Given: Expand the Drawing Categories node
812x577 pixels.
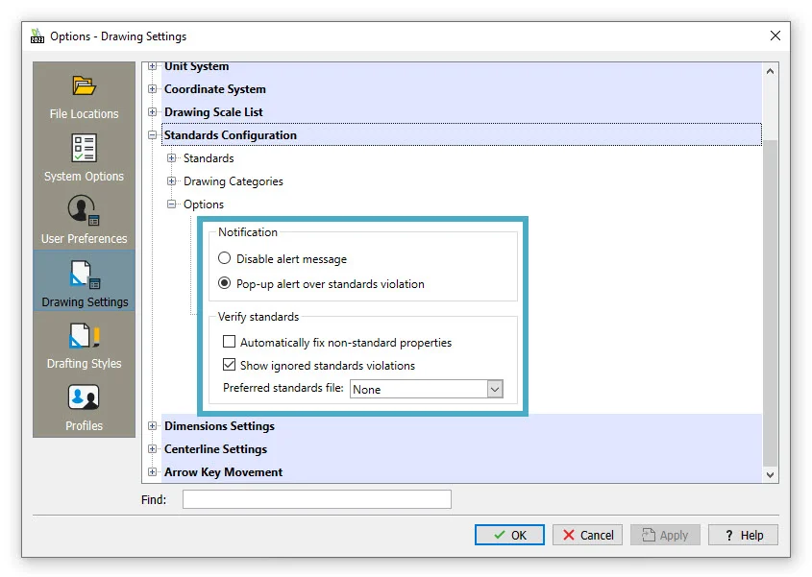Looking at the screenshot, I should [x=172, y=181].
